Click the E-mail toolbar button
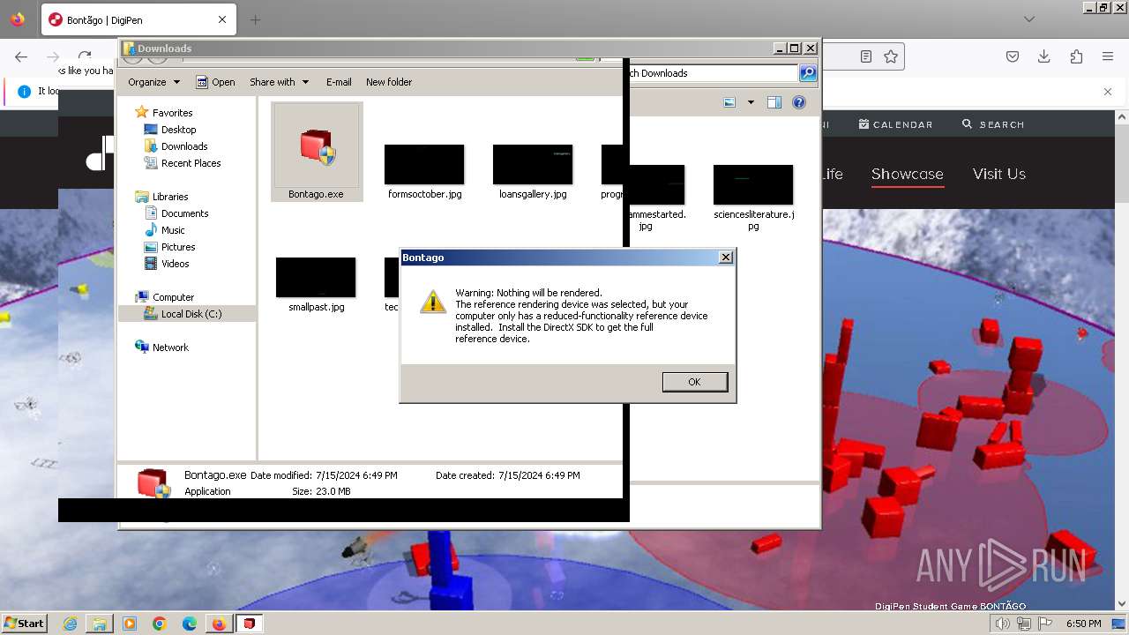Screen dimensions: 1129x635 (339, 82)
